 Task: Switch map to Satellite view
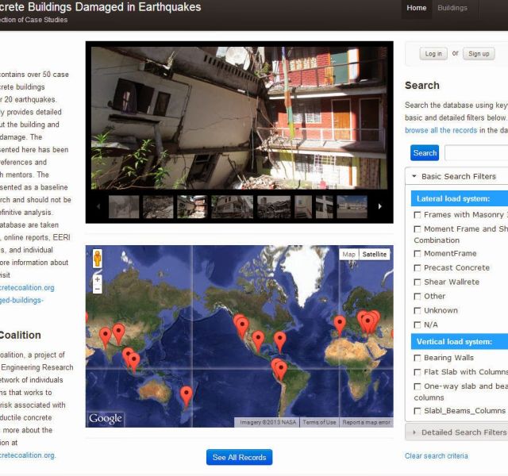click(374, 254)
